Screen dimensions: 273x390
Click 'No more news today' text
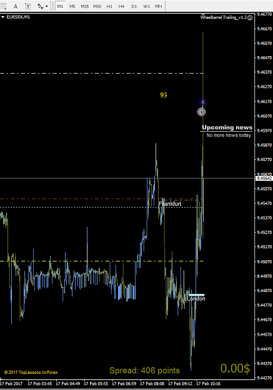[x=229, y=135]
